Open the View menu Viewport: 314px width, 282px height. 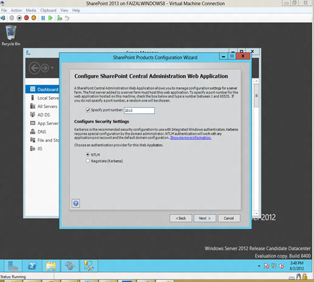[64, 10]
